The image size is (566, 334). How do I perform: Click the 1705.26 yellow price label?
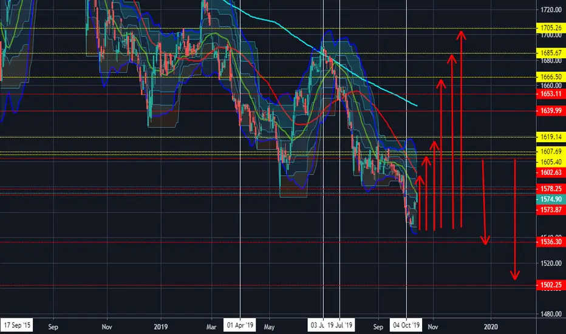pos(551,28)
